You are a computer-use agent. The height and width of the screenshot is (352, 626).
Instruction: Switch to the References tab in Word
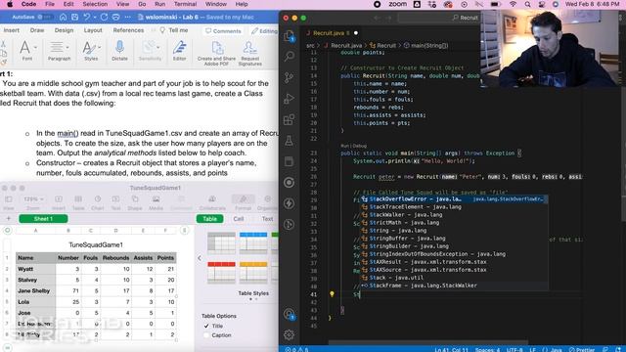point(128,30)
